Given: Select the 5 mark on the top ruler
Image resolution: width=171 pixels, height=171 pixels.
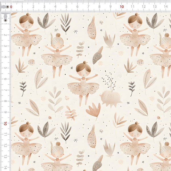Looking at the screenshot, I should coord(66,7).
